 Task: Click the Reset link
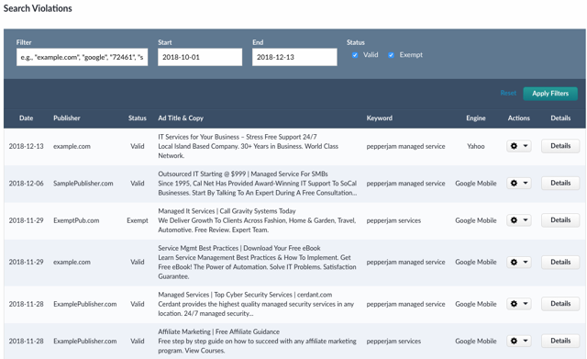[508, 93]
